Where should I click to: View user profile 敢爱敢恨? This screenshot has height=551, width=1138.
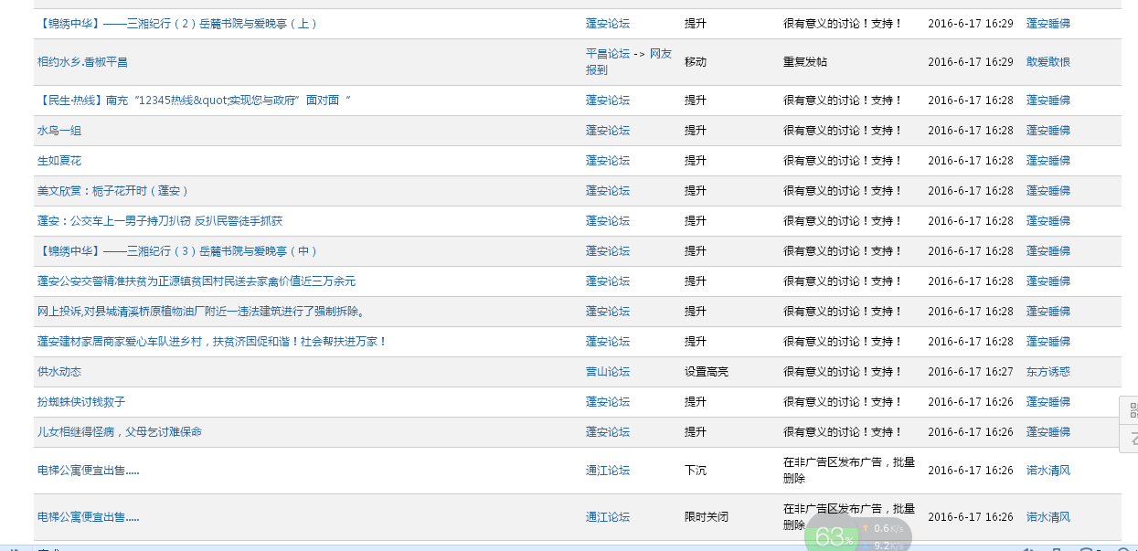click(x=1048, y=62)
